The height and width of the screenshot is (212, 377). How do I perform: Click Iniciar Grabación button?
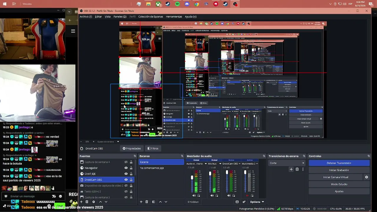339,170
